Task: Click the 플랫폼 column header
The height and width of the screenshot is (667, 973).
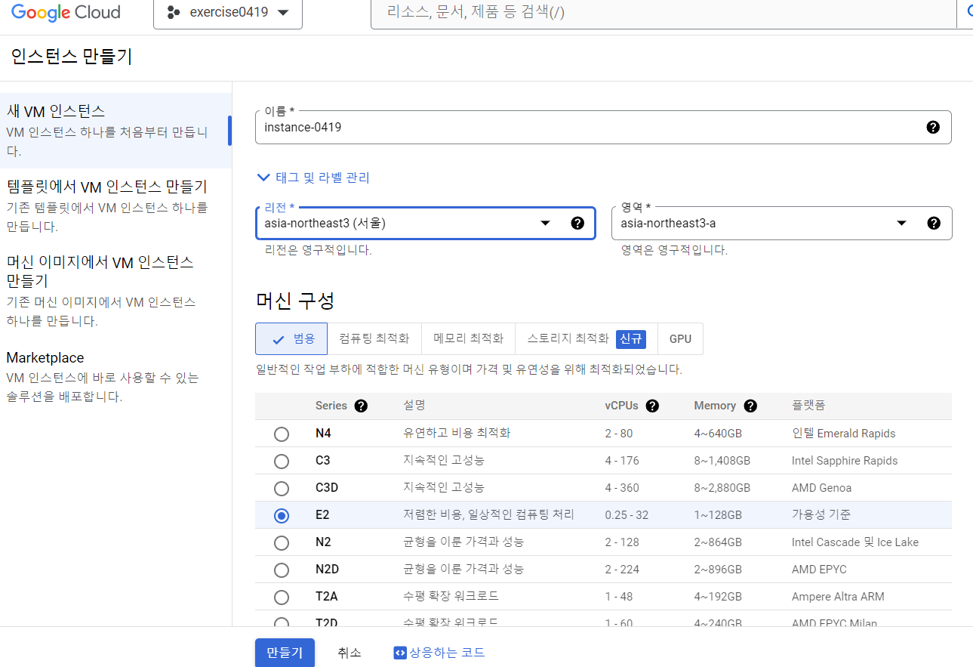Action: tap(808, 406)
